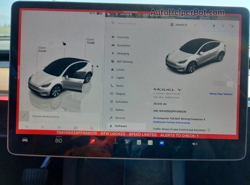Open the Seats settings
The width and height of the screenshot is (250, 185).
[117, 86]
